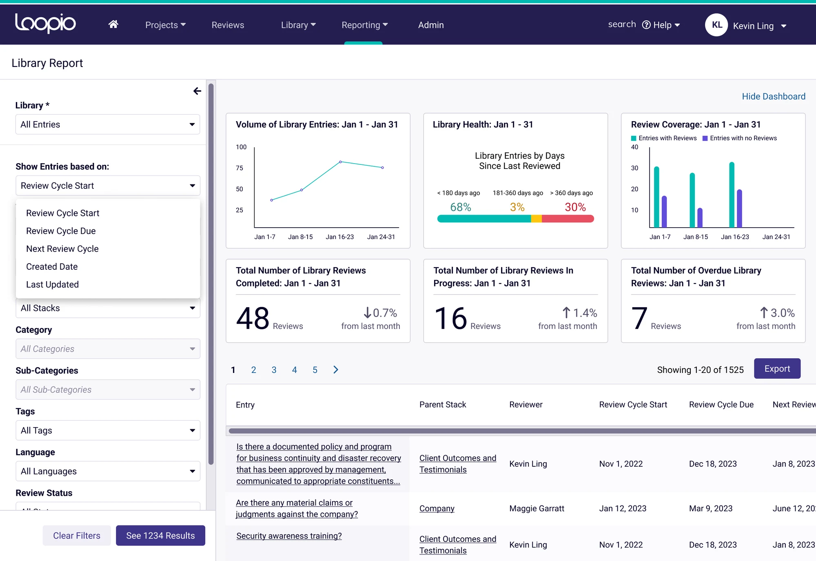Screen dimensions: 816x561
Task: Click the filter panel vertical scrollbar
Action: [x=211, y=274]
